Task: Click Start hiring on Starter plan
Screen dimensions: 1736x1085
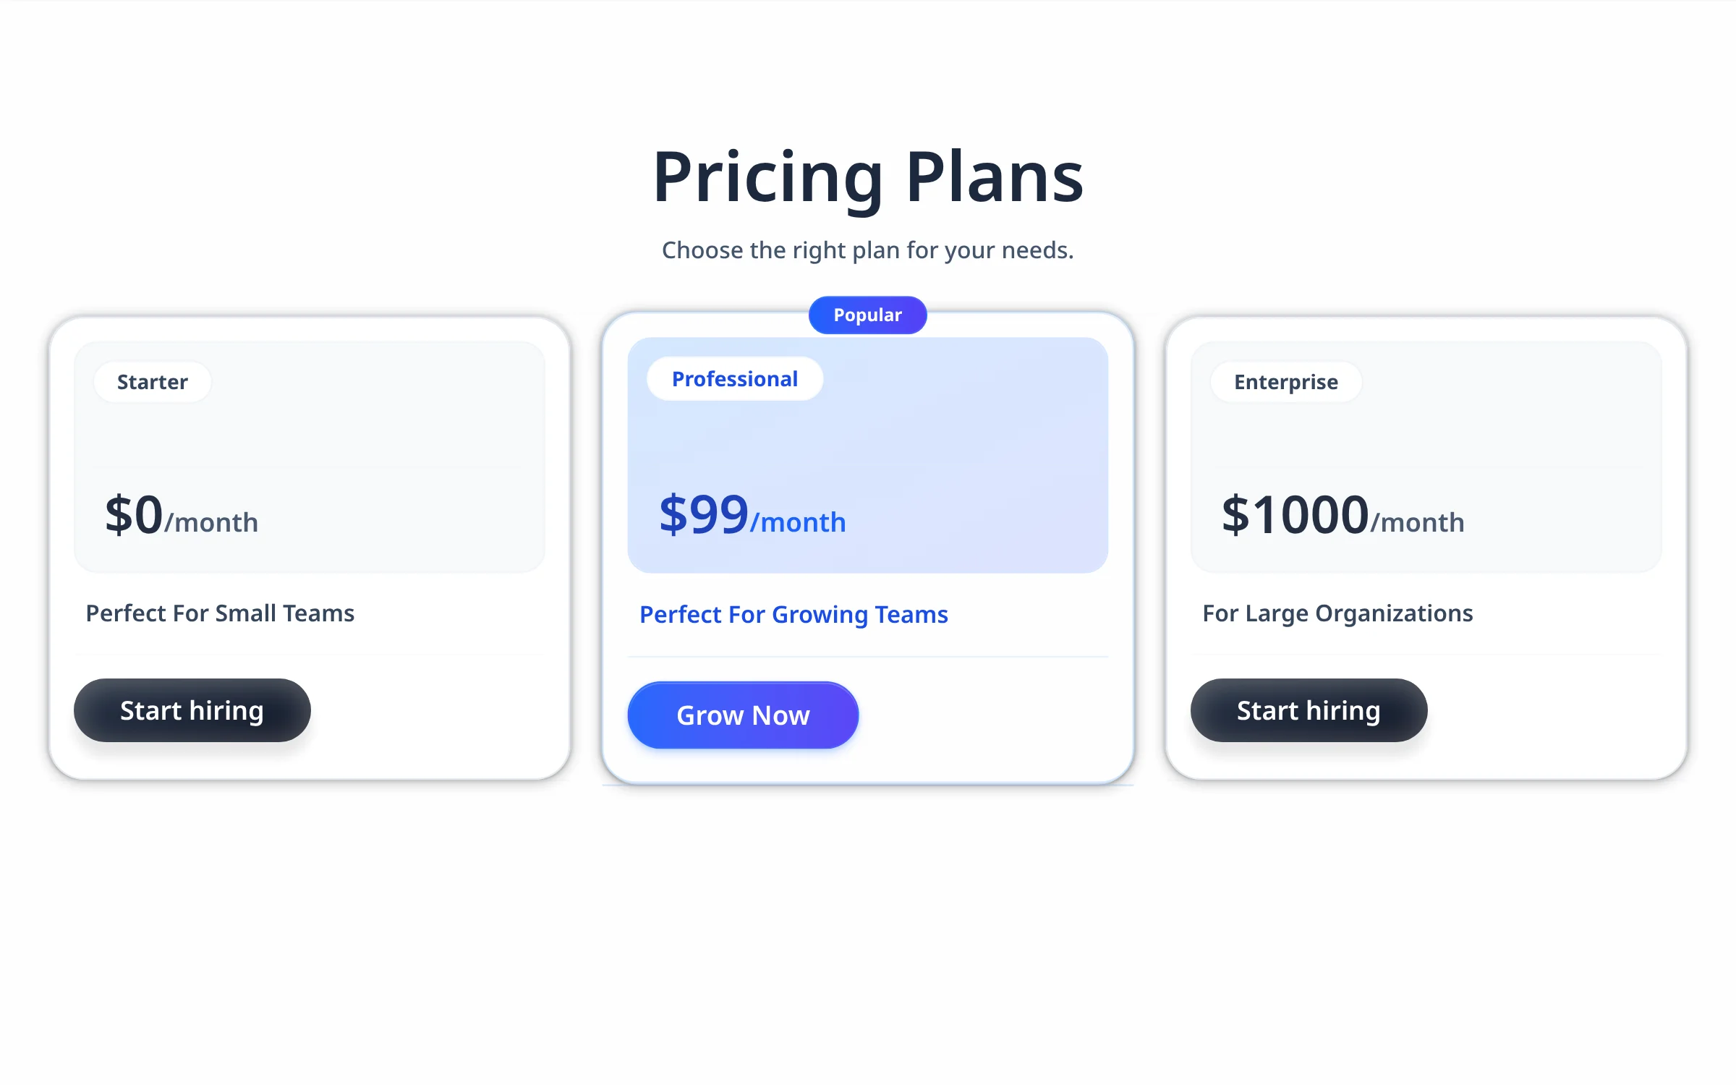Action: (x=192, y=710)
